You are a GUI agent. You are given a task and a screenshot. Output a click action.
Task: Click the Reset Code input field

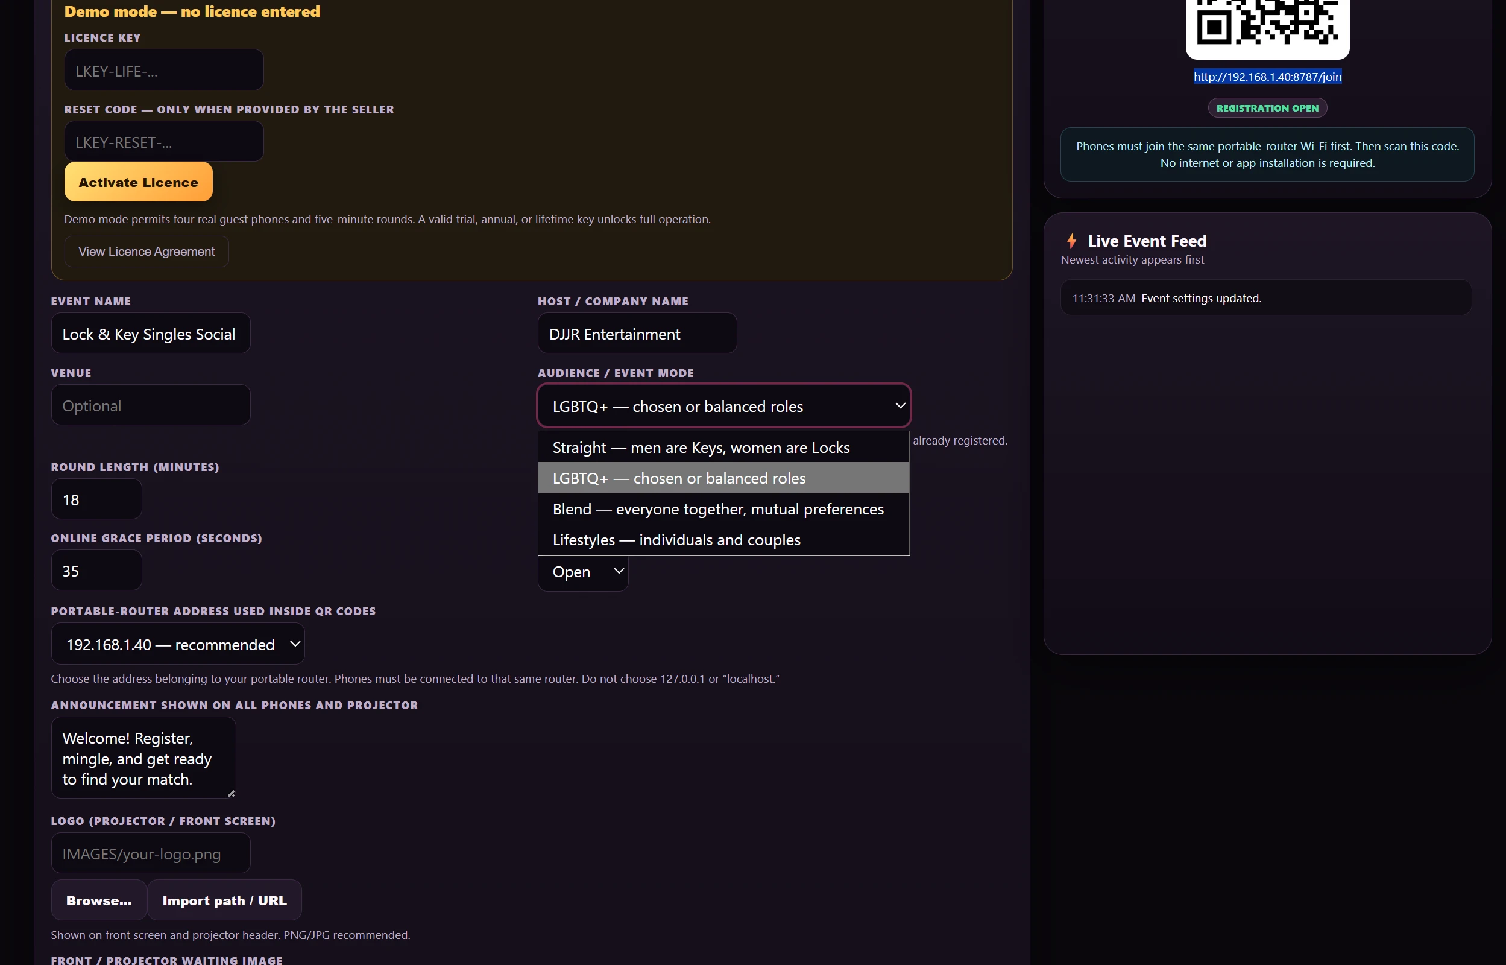pyautogui.click(x=163, y=142)
